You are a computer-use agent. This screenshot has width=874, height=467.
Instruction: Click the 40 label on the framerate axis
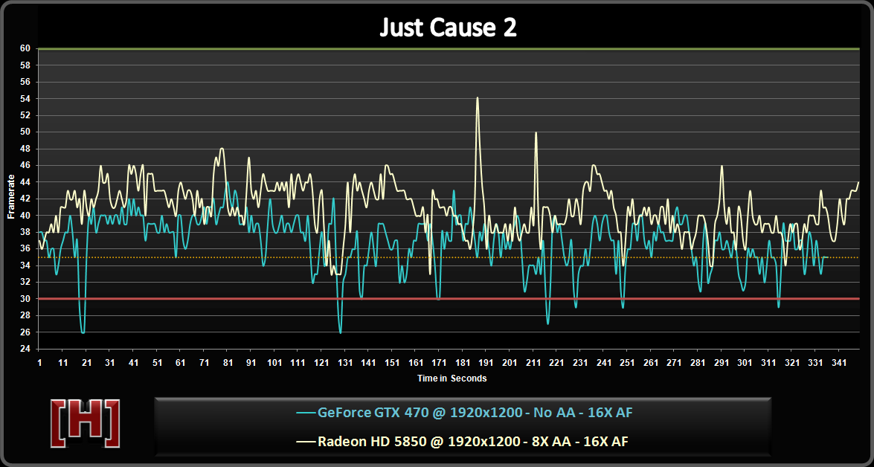(25, 216)
